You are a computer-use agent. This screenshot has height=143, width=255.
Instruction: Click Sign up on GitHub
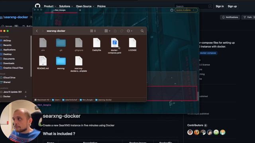[232, 6]
